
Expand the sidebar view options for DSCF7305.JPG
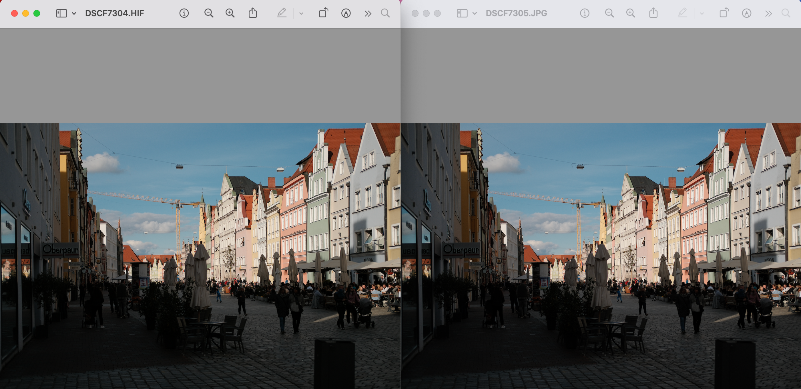click(x=475, y=13)
